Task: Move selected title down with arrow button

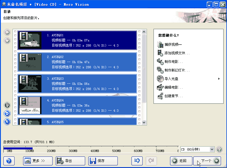Action: tap(7, 40)
